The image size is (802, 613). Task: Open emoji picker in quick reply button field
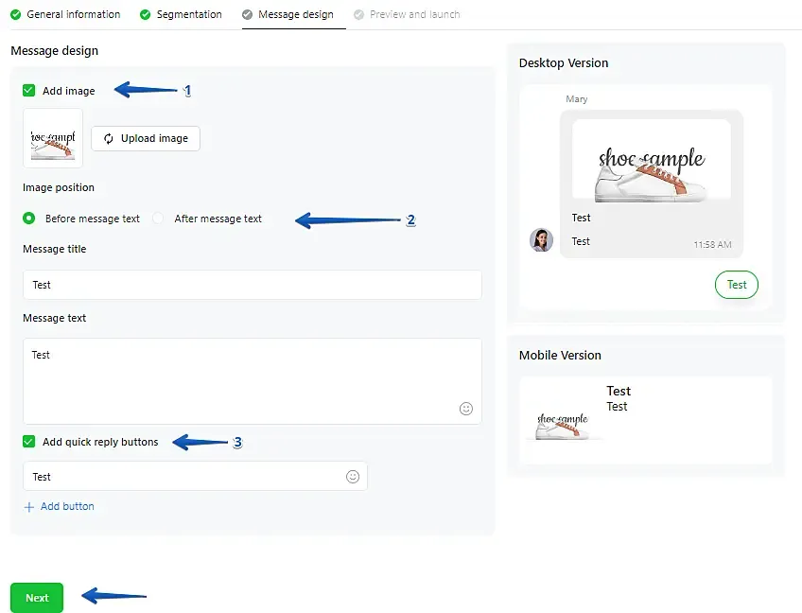[x=353, y=477]
